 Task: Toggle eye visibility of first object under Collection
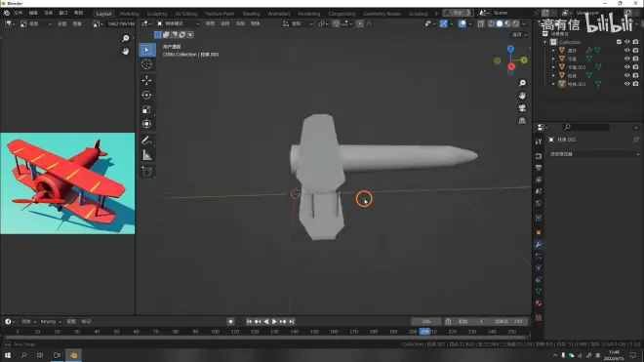[626, 50]
